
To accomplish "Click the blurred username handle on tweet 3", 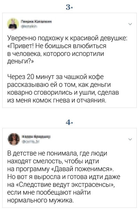I will coord(29,27).
